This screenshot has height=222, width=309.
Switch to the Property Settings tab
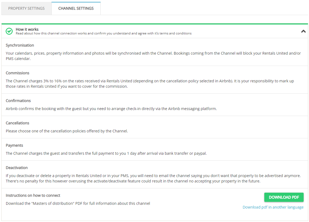click(26, 8)
